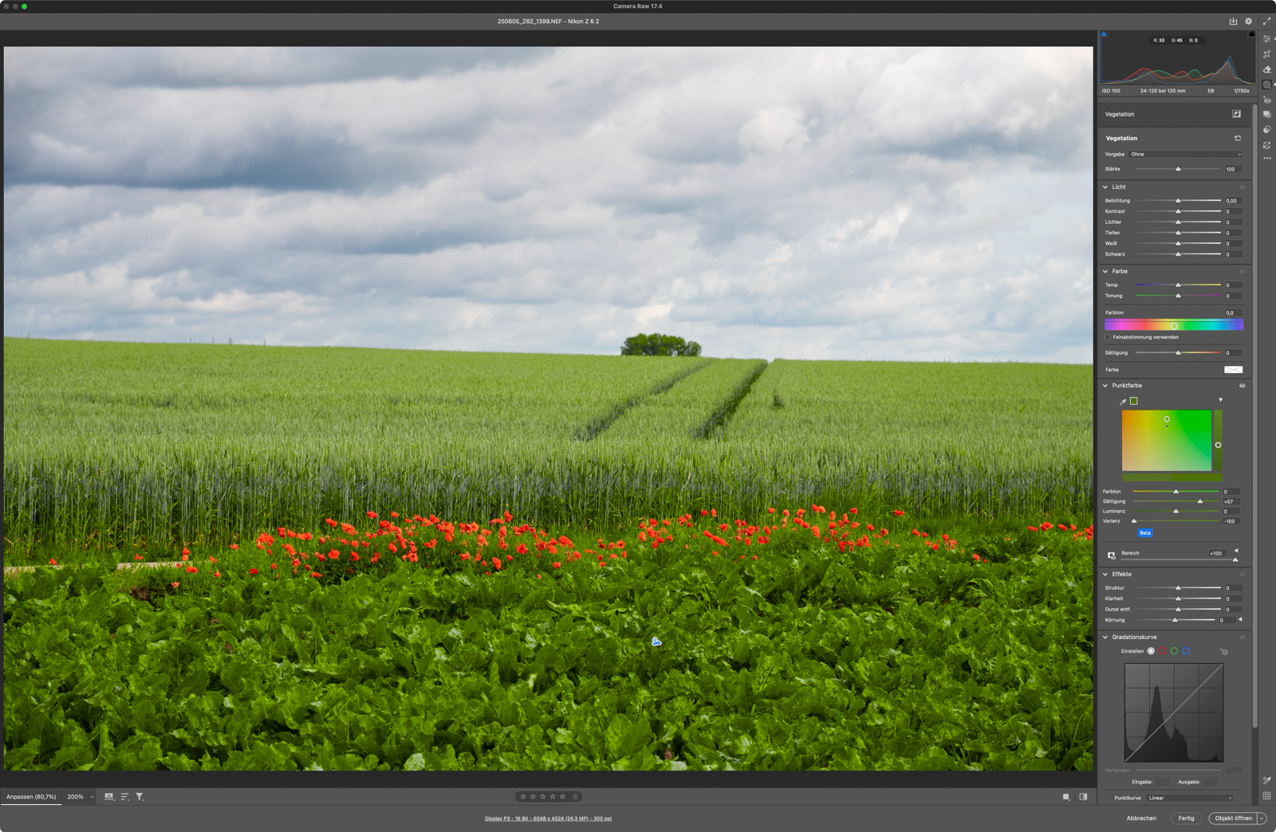This screenshot has height=832, width=1276.
Task: Enable Feinabstimmung verwenden checkbox
Action: pyautogui.click(x=1108, y=337)
